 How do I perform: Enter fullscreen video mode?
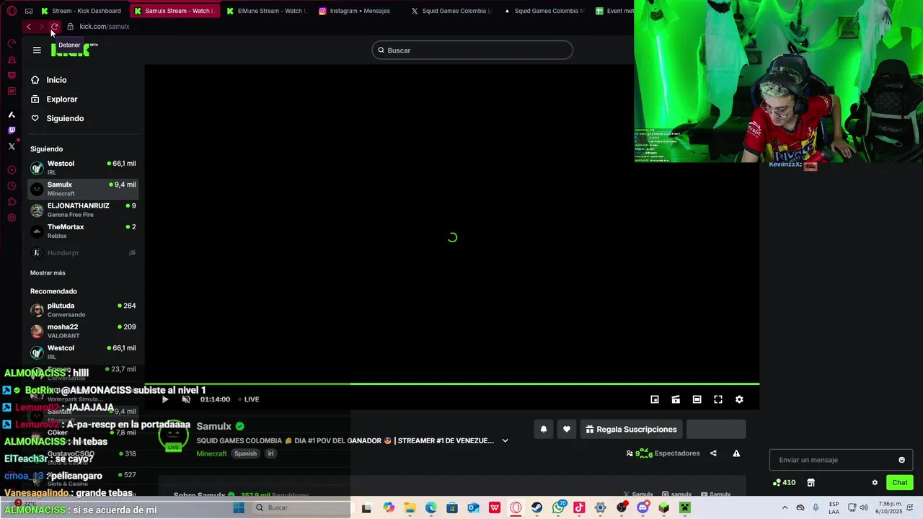point(718,399)
